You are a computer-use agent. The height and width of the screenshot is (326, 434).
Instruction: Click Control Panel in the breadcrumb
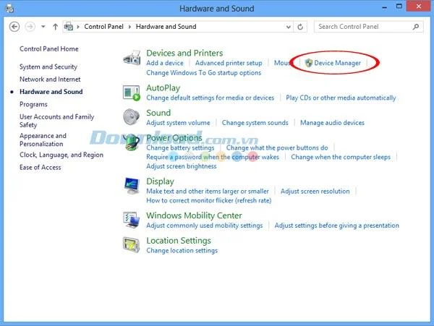click(x=103, y=27)
